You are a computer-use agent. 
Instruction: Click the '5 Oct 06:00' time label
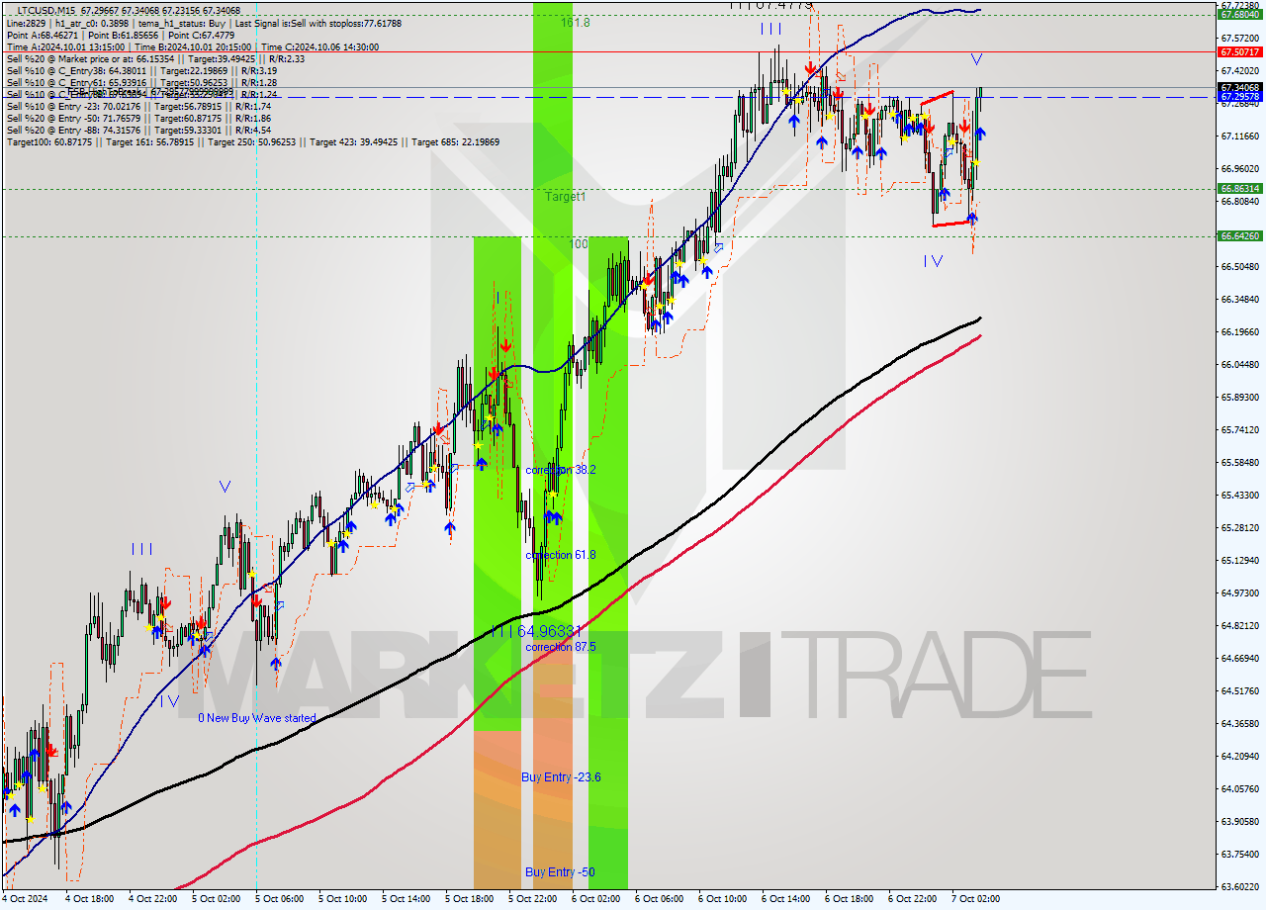pyautogui.click(x=279, y=899)
